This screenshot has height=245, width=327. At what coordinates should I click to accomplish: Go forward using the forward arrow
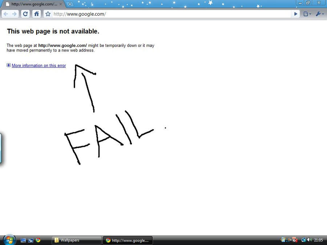point(14,14)
